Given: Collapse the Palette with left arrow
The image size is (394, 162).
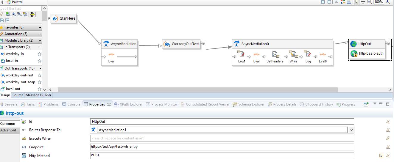Looking at the screenshot, I should coord(2,2).
